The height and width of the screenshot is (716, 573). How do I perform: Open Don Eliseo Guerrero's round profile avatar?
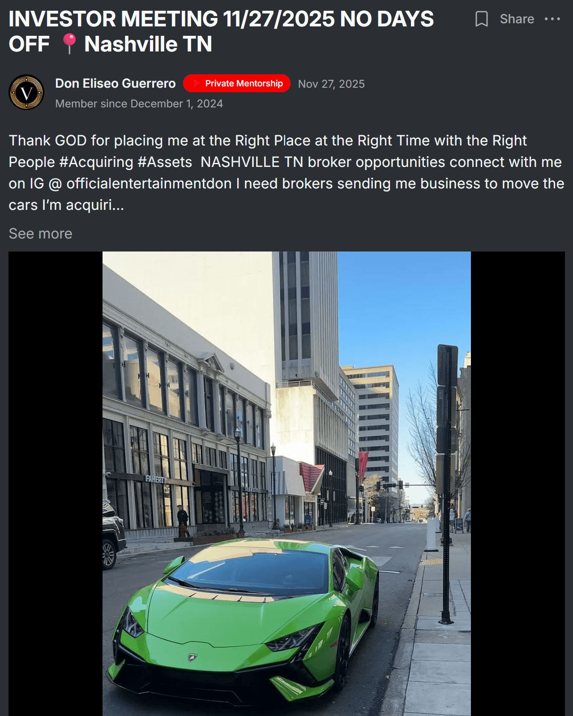(26, 92)
